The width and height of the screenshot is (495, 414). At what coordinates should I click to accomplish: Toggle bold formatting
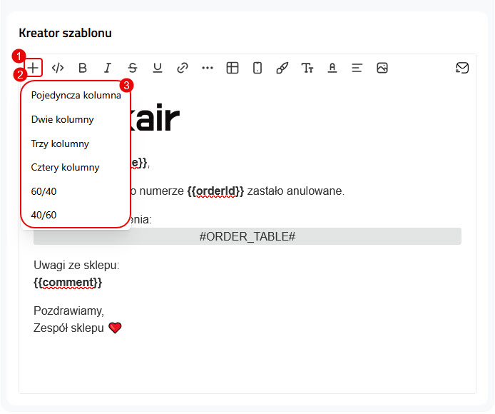point(83,68)
